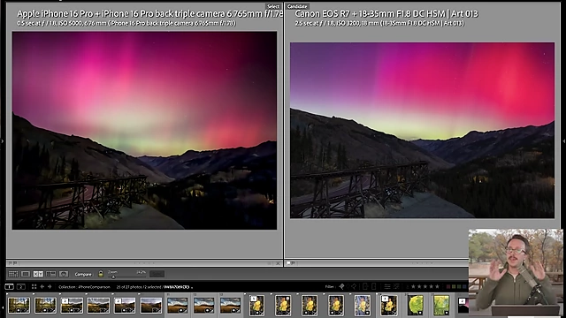
Task: Select the blue-tinted yellow tree thumbnail
Action: tap(362, 305)
